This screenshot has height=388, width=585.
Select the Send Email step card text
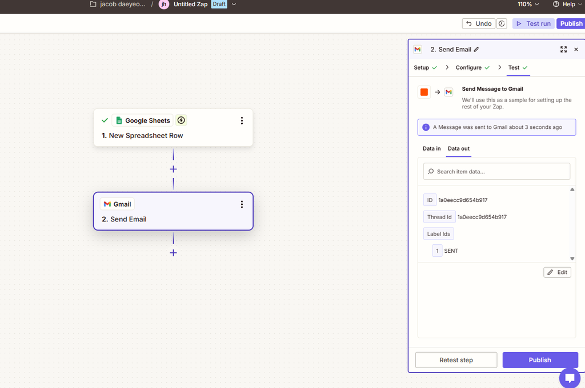[124, 219]
